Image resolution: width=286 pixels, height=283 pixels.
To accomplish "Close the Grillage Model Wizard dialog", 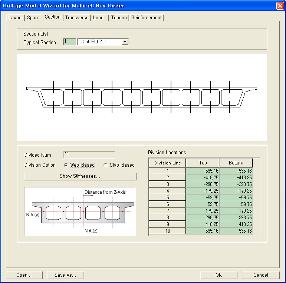I will click(280, 6).
